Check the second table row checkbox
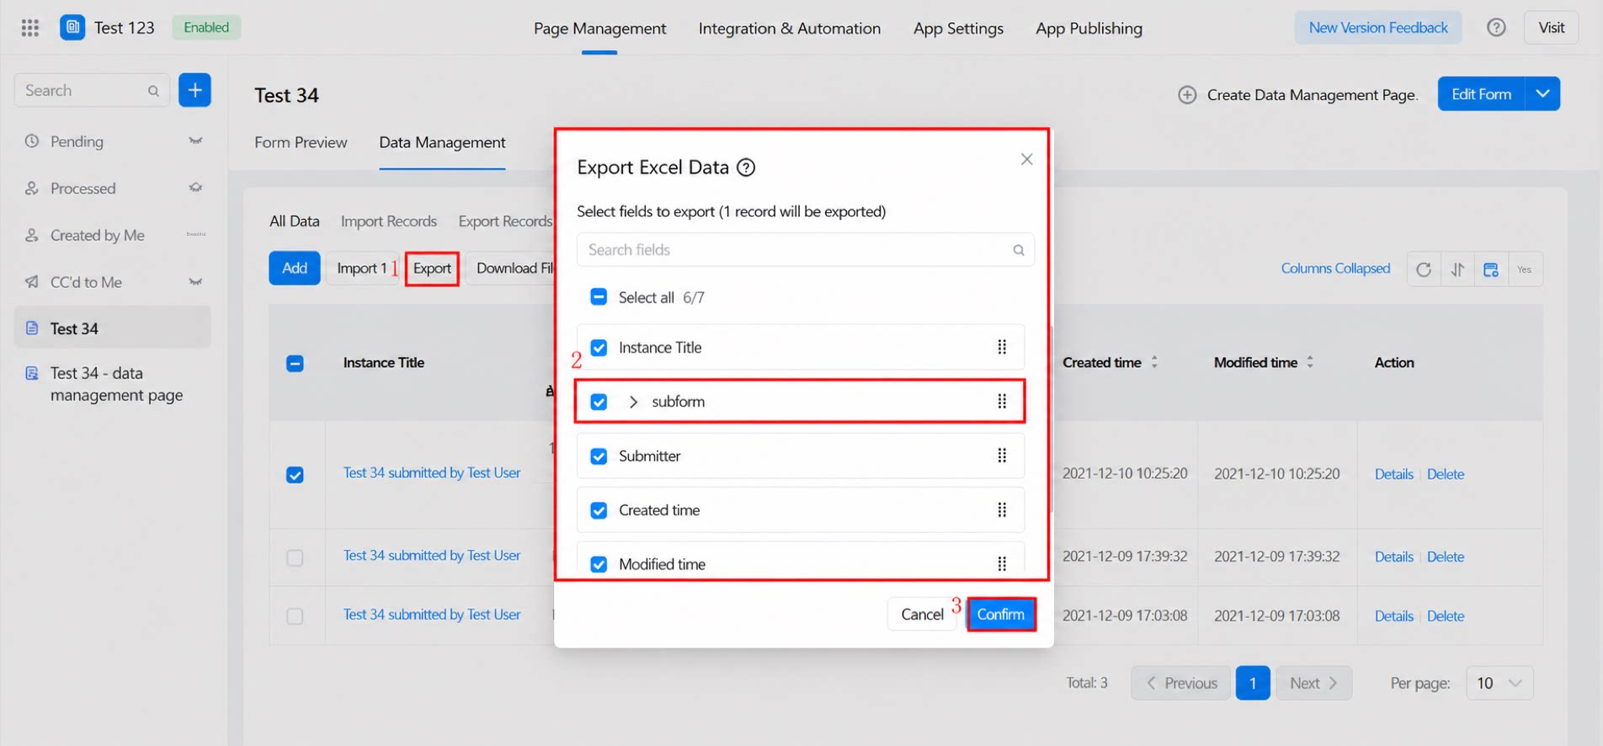The width and height of the screenshot is (1603, 746). 295,557
